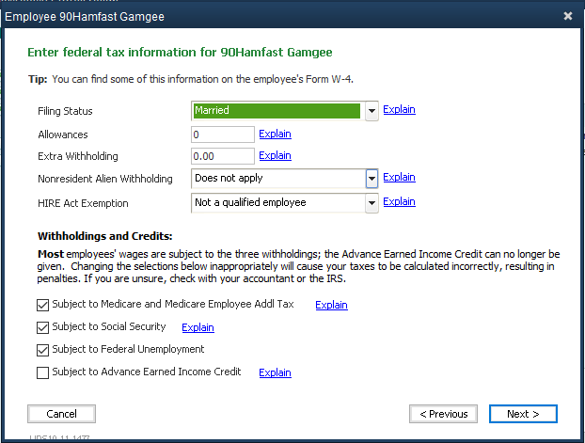Open Explain link for Extra Withholding
585x443 pixels.
click(275, 155)
